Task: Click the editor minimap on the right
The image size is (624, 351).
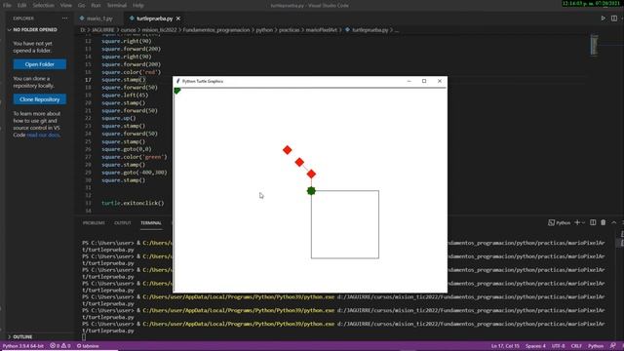Action: click(594, 45)
